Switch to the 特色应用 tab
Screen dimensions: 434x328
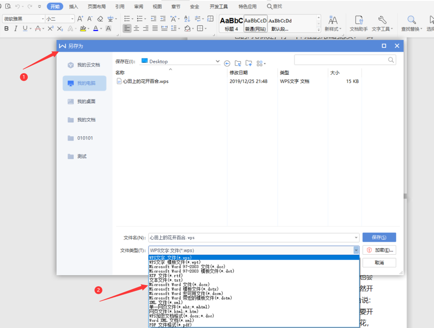pyautogui.click(x=248, y=6)
